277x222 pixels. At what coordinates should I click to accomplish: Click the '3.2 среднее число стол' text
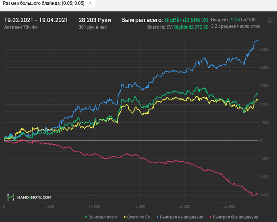236,27
